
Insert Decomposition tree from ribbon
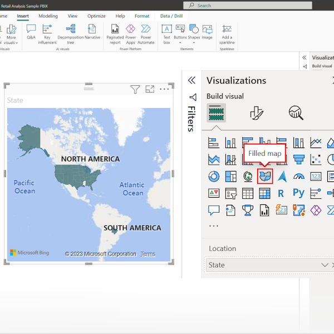coord(71,34)
